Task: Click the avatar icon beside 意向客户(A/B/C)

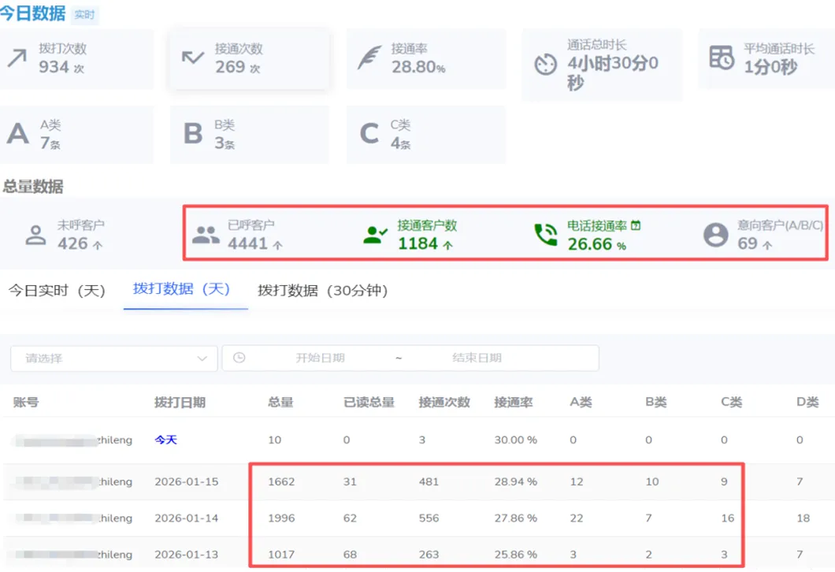Action: tap(716, 235)
